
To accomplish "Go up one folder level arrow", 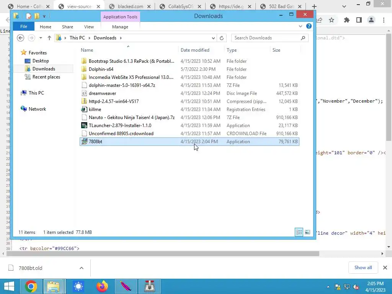I will coord(49,38).
